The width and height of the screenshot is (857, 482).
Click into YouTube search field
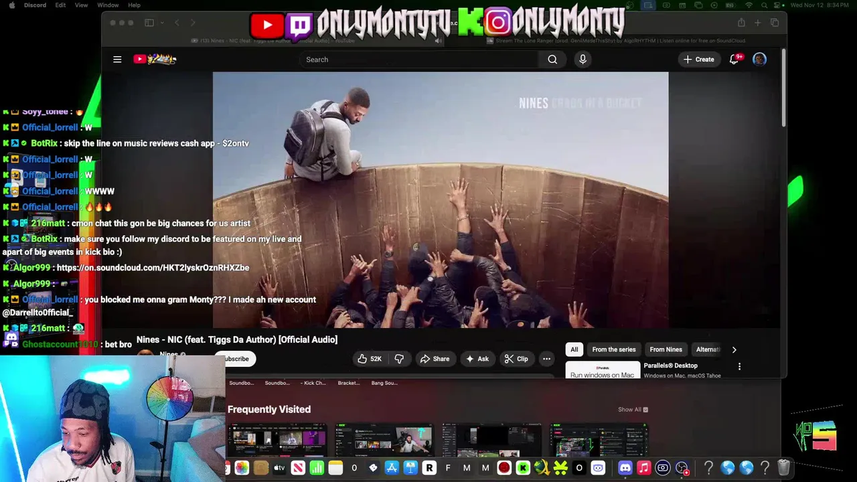click(x=418, y=60)
